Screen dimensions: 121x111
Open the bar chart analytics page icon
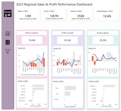click(x=8, y=33)
